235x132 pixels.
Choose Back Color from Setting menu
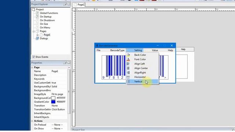(142, 55)
